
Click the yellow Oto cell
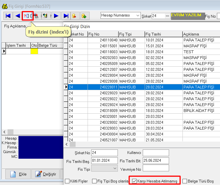[x=34, y=51]
